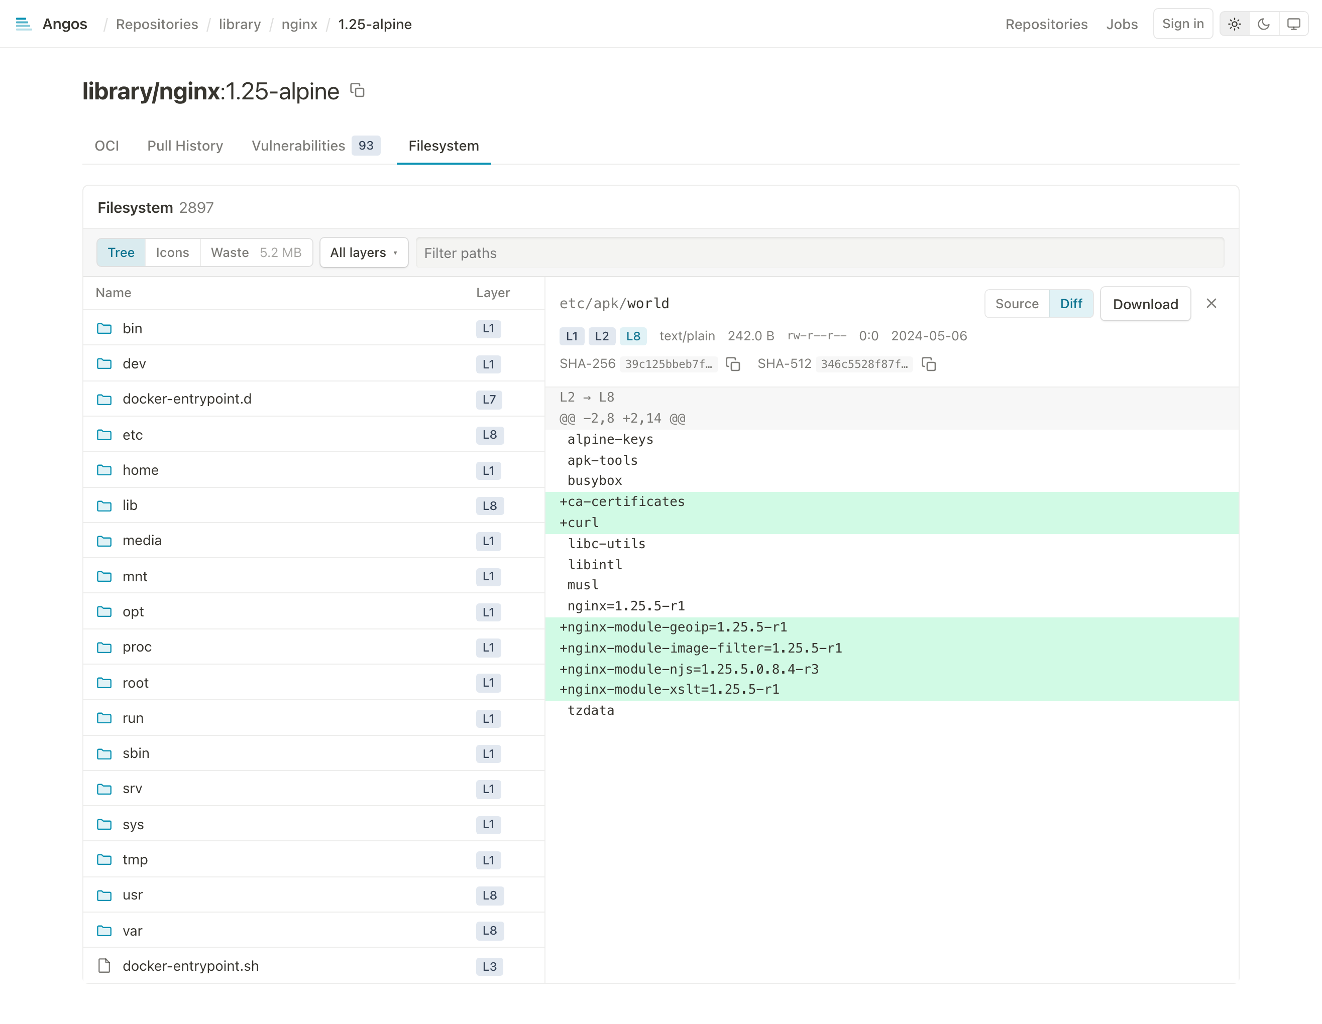Copy the image name library/nginx:1.25-alpine
Image resolution: width=1322 pixels, height=1024 pixels.
coord(357,91)
